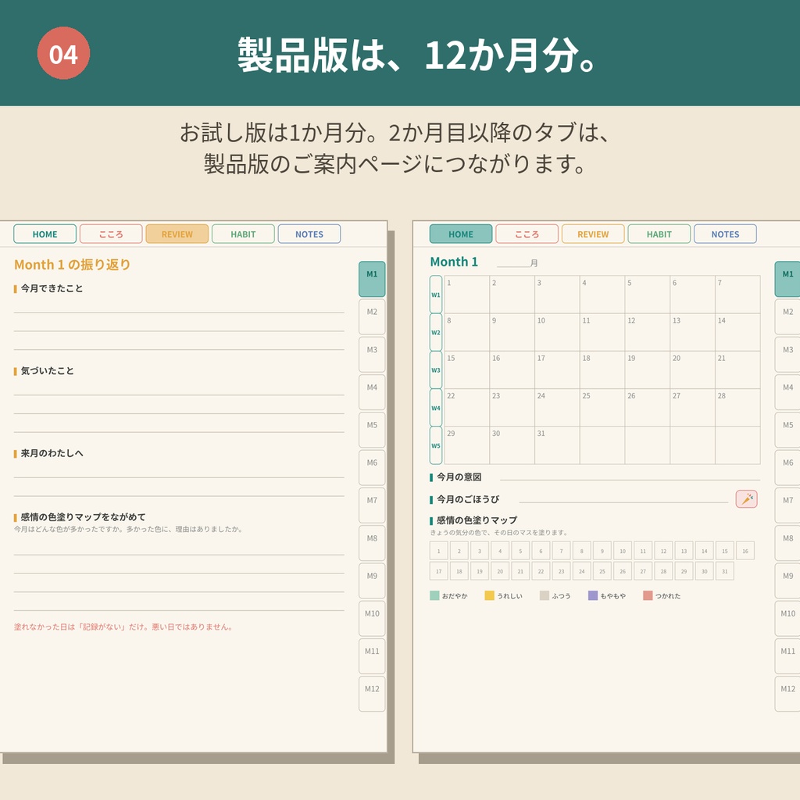Select REVIEW tab on left review page
800x800 pixels.
pos(177,234)
